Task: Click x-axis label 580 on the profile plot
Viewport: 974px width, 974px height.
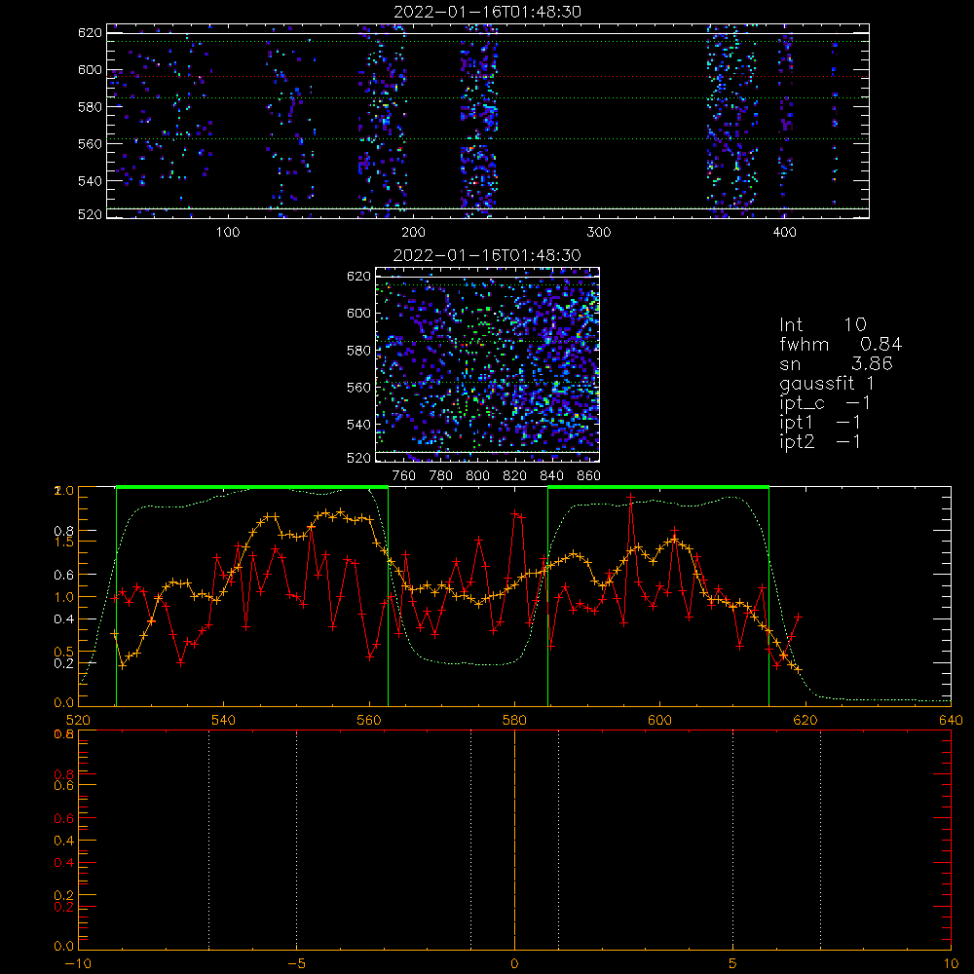Action: [514, 721]
